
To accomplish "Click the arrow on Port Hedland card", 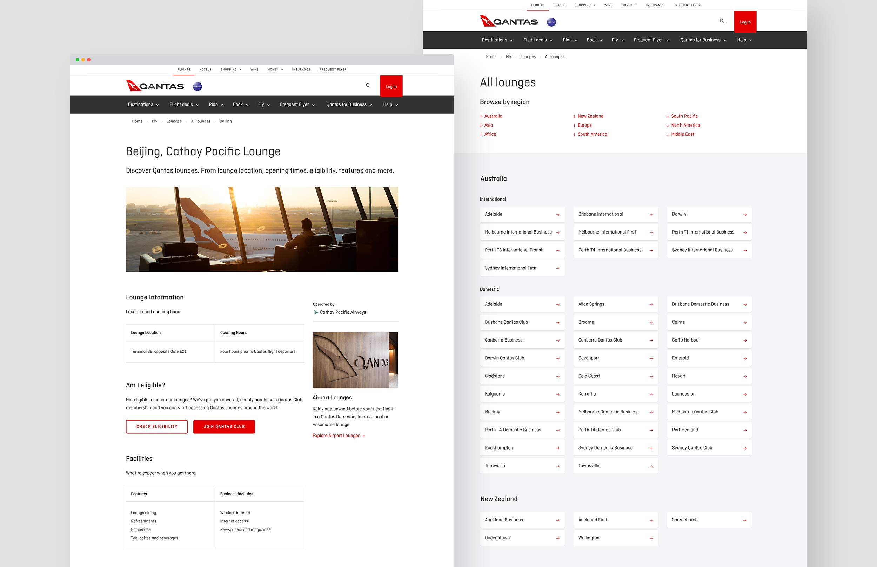I will pos(745,430).
